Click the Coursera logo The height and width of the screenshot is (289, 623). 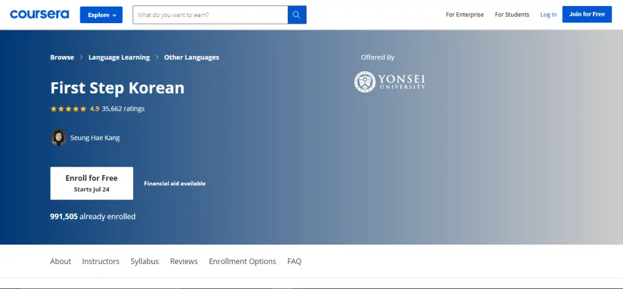click(40, 14)
